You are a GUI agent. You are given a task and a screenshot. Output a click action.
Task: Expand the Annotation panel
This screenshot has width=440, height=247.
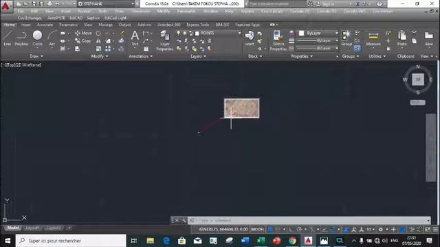[140, 56]
